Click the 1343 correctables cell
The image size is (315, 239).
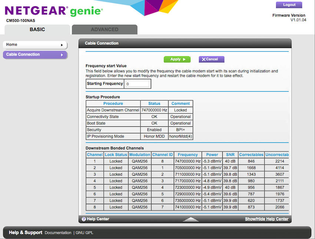[251, 174]
